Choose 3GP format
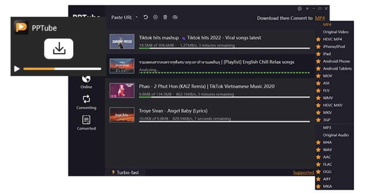377x193 pixels. click(327, 120)
